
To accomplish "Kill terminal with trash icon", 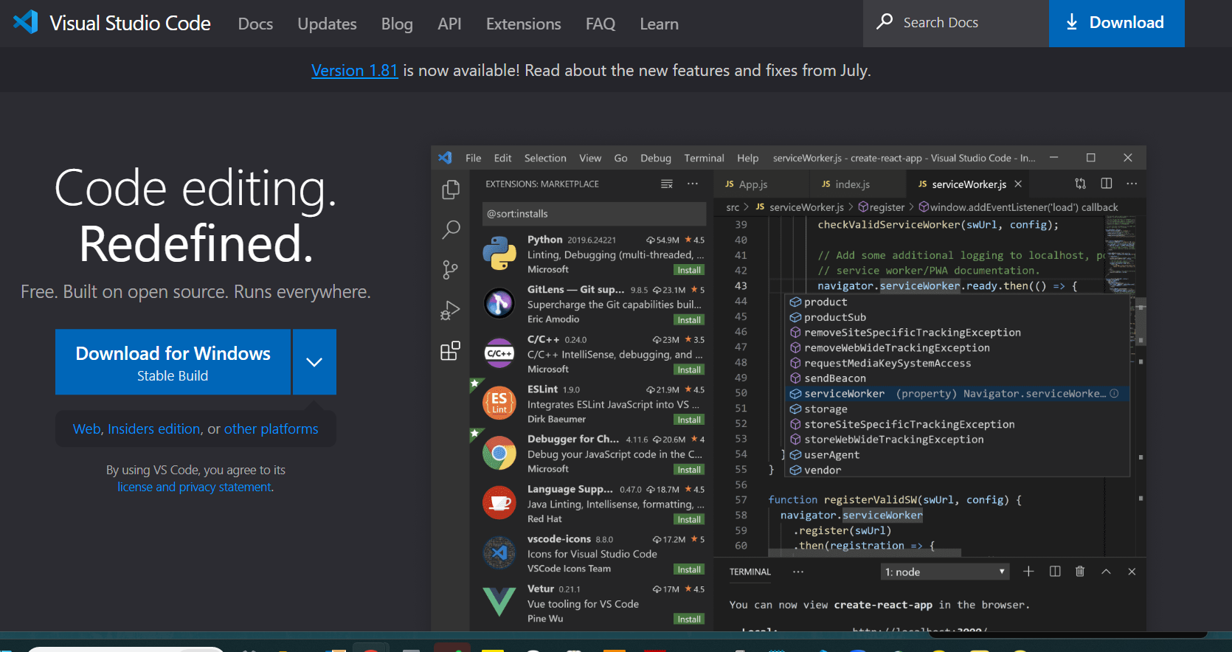I will [x=1080, y=572].
